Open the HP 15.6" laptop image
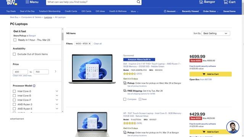 92,124
